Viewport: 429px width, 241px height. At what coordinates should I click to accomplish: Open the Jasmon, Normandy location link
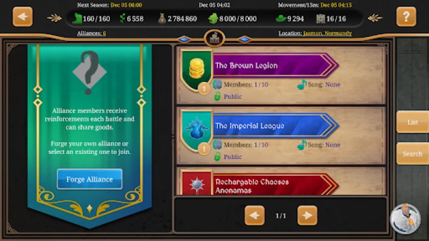pos(327,33)
